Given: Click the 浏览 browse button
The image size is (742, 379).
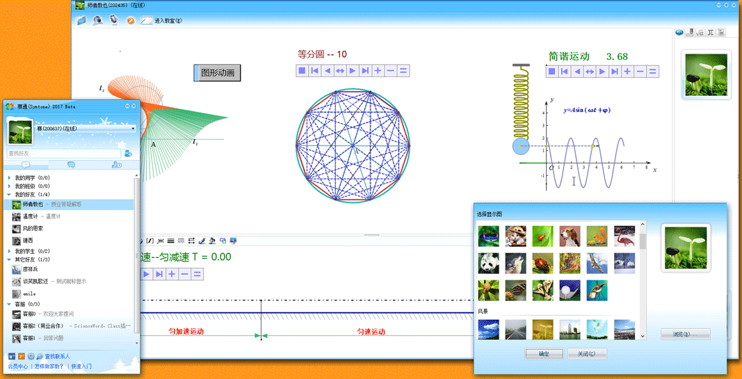Looking at the screenshot, I should click(x=684, y=334).
